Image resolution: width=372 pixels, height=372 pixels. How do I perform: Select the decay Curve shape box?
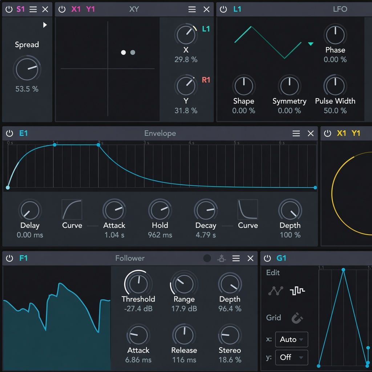[248, 210]
